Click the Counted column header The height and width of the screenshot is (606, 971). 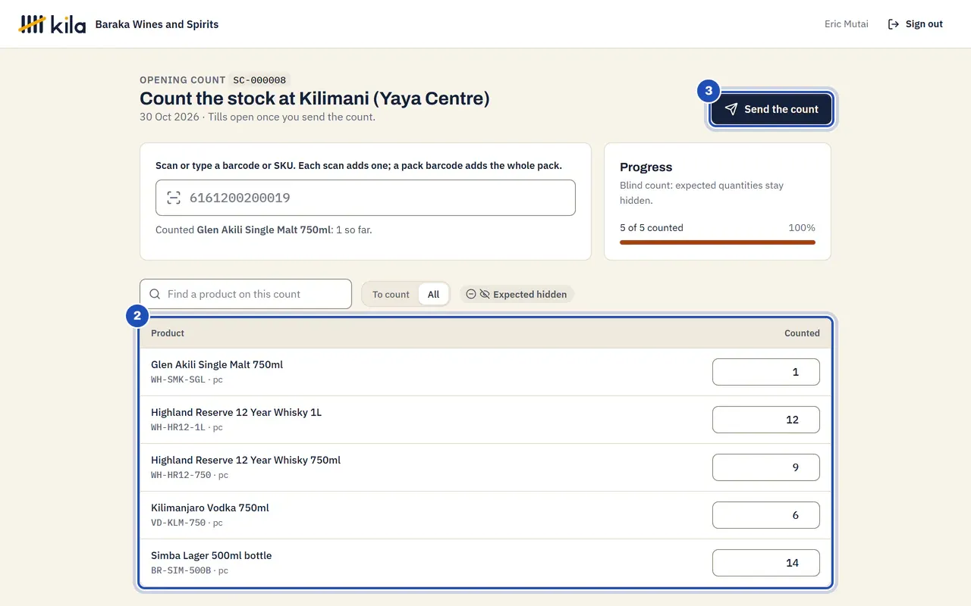[802, 333]
